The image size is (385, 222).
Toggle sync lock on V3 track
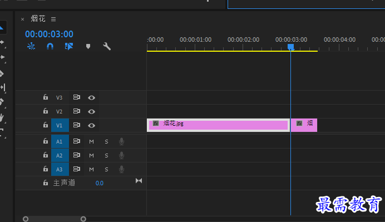click(x=77, y=97)
